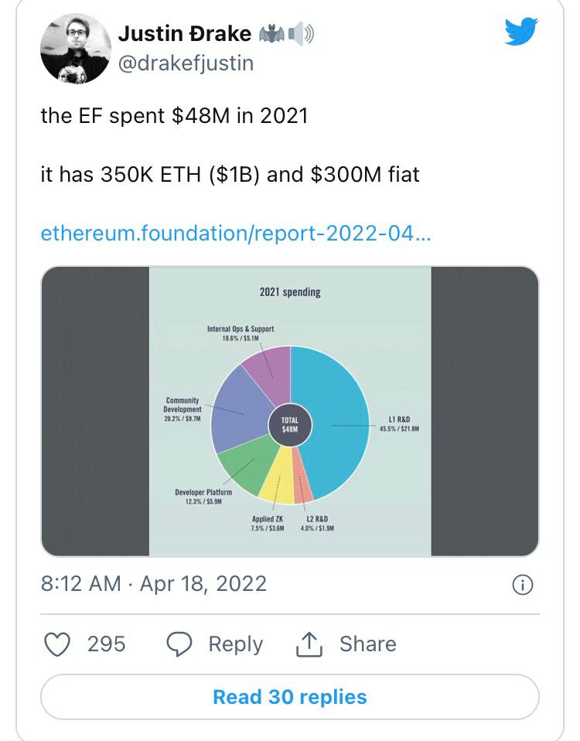Click the Reply speech bubble icon
The height and width of the screenshot is (741, 580).
pos(179,644)
